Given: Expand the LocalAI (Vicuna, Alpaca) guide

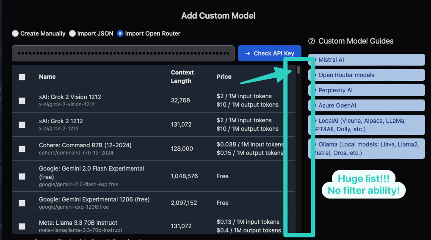Looking at the screenshot, I should (367, 125).
